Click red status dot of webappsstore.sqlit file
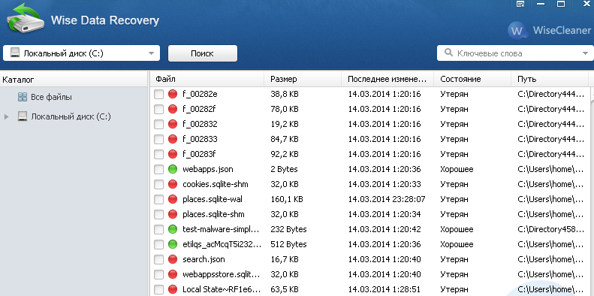Viewport: 594px width, 296px height. tap(173, 274)
